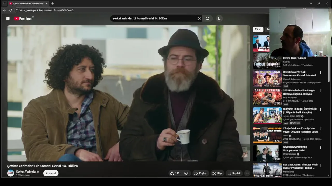Open menu for Türkiye'nin kara düzeni video
Viewport: 332px width, 186px height.
point(321,129)
